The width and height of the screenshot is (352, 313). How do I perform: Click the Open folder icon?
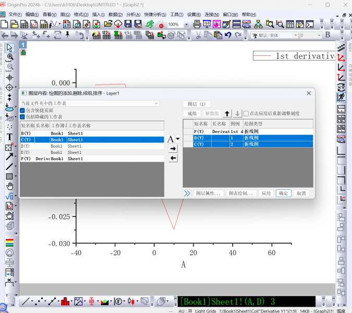(x=108, y=24)
